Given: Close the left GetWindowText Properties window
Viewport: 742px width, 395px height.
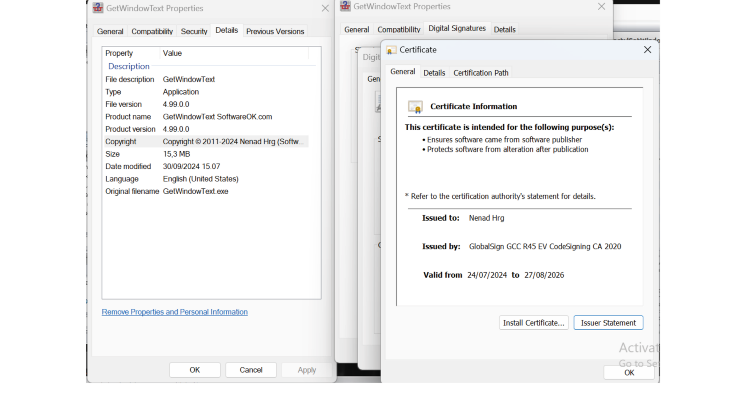Looking at the screenshot, I should click(x=325, y=8).
